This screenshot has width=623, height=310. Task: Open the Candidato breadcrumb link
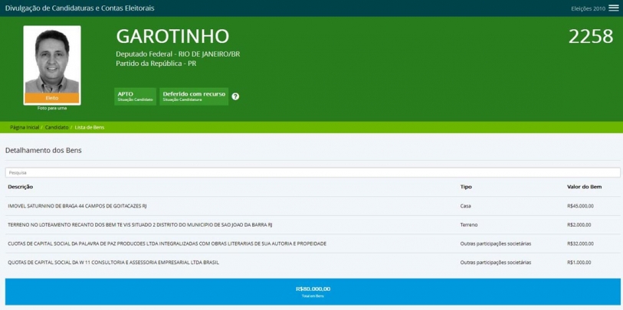click(x=57, y=126)
